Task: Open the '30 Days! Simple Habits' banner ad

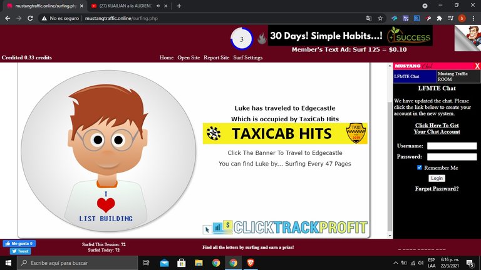Action: [350, 36]
